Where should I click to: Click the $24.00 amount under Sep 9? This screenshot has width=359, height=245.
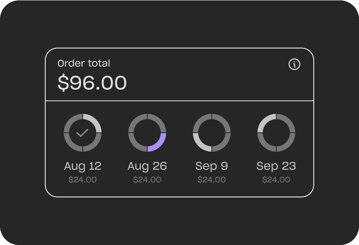coord(212,180)
